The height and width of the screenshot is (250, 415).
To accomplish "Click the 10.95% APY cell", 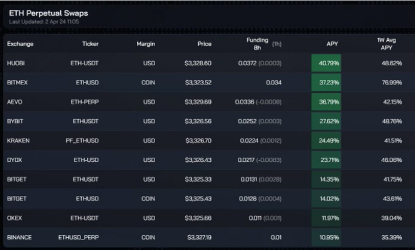I will tap(326, 237).
